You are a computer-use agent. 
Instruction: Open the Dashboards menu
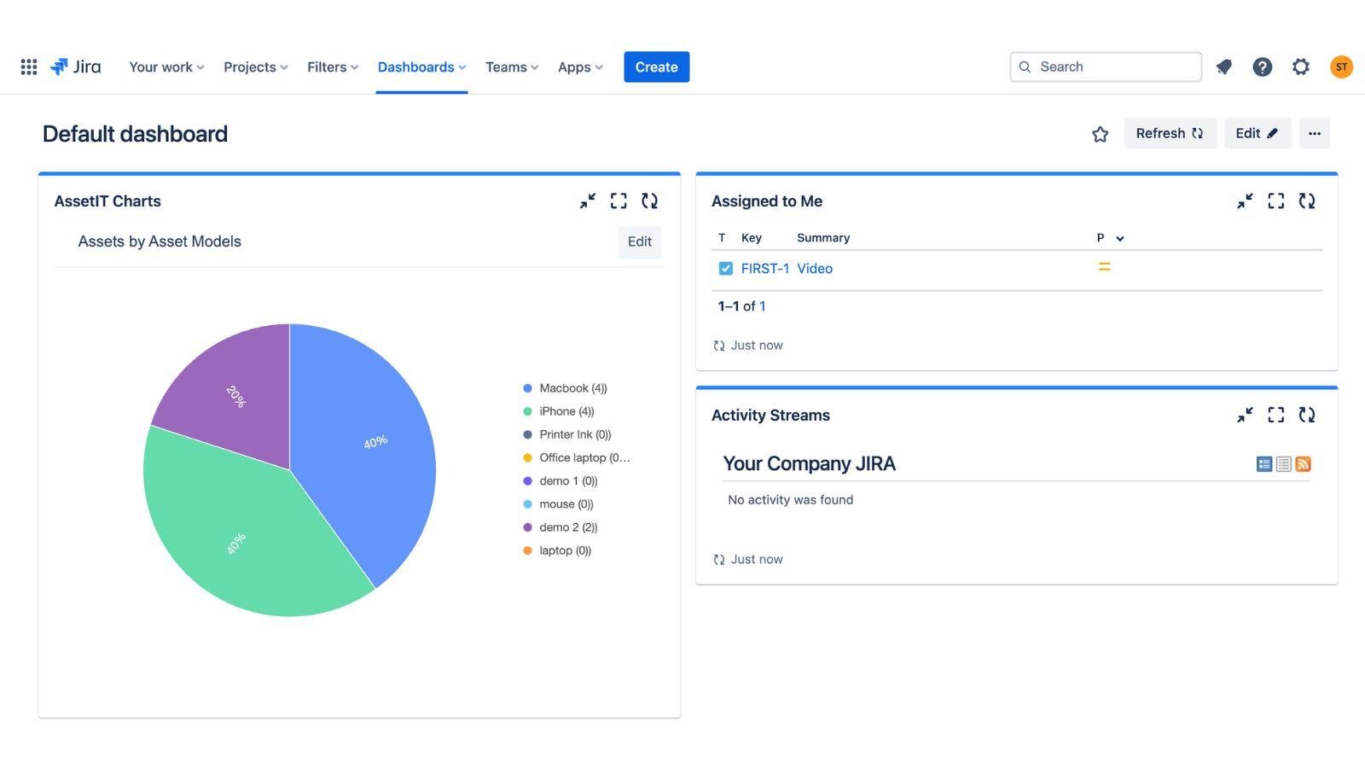click(x=421, y=67)
